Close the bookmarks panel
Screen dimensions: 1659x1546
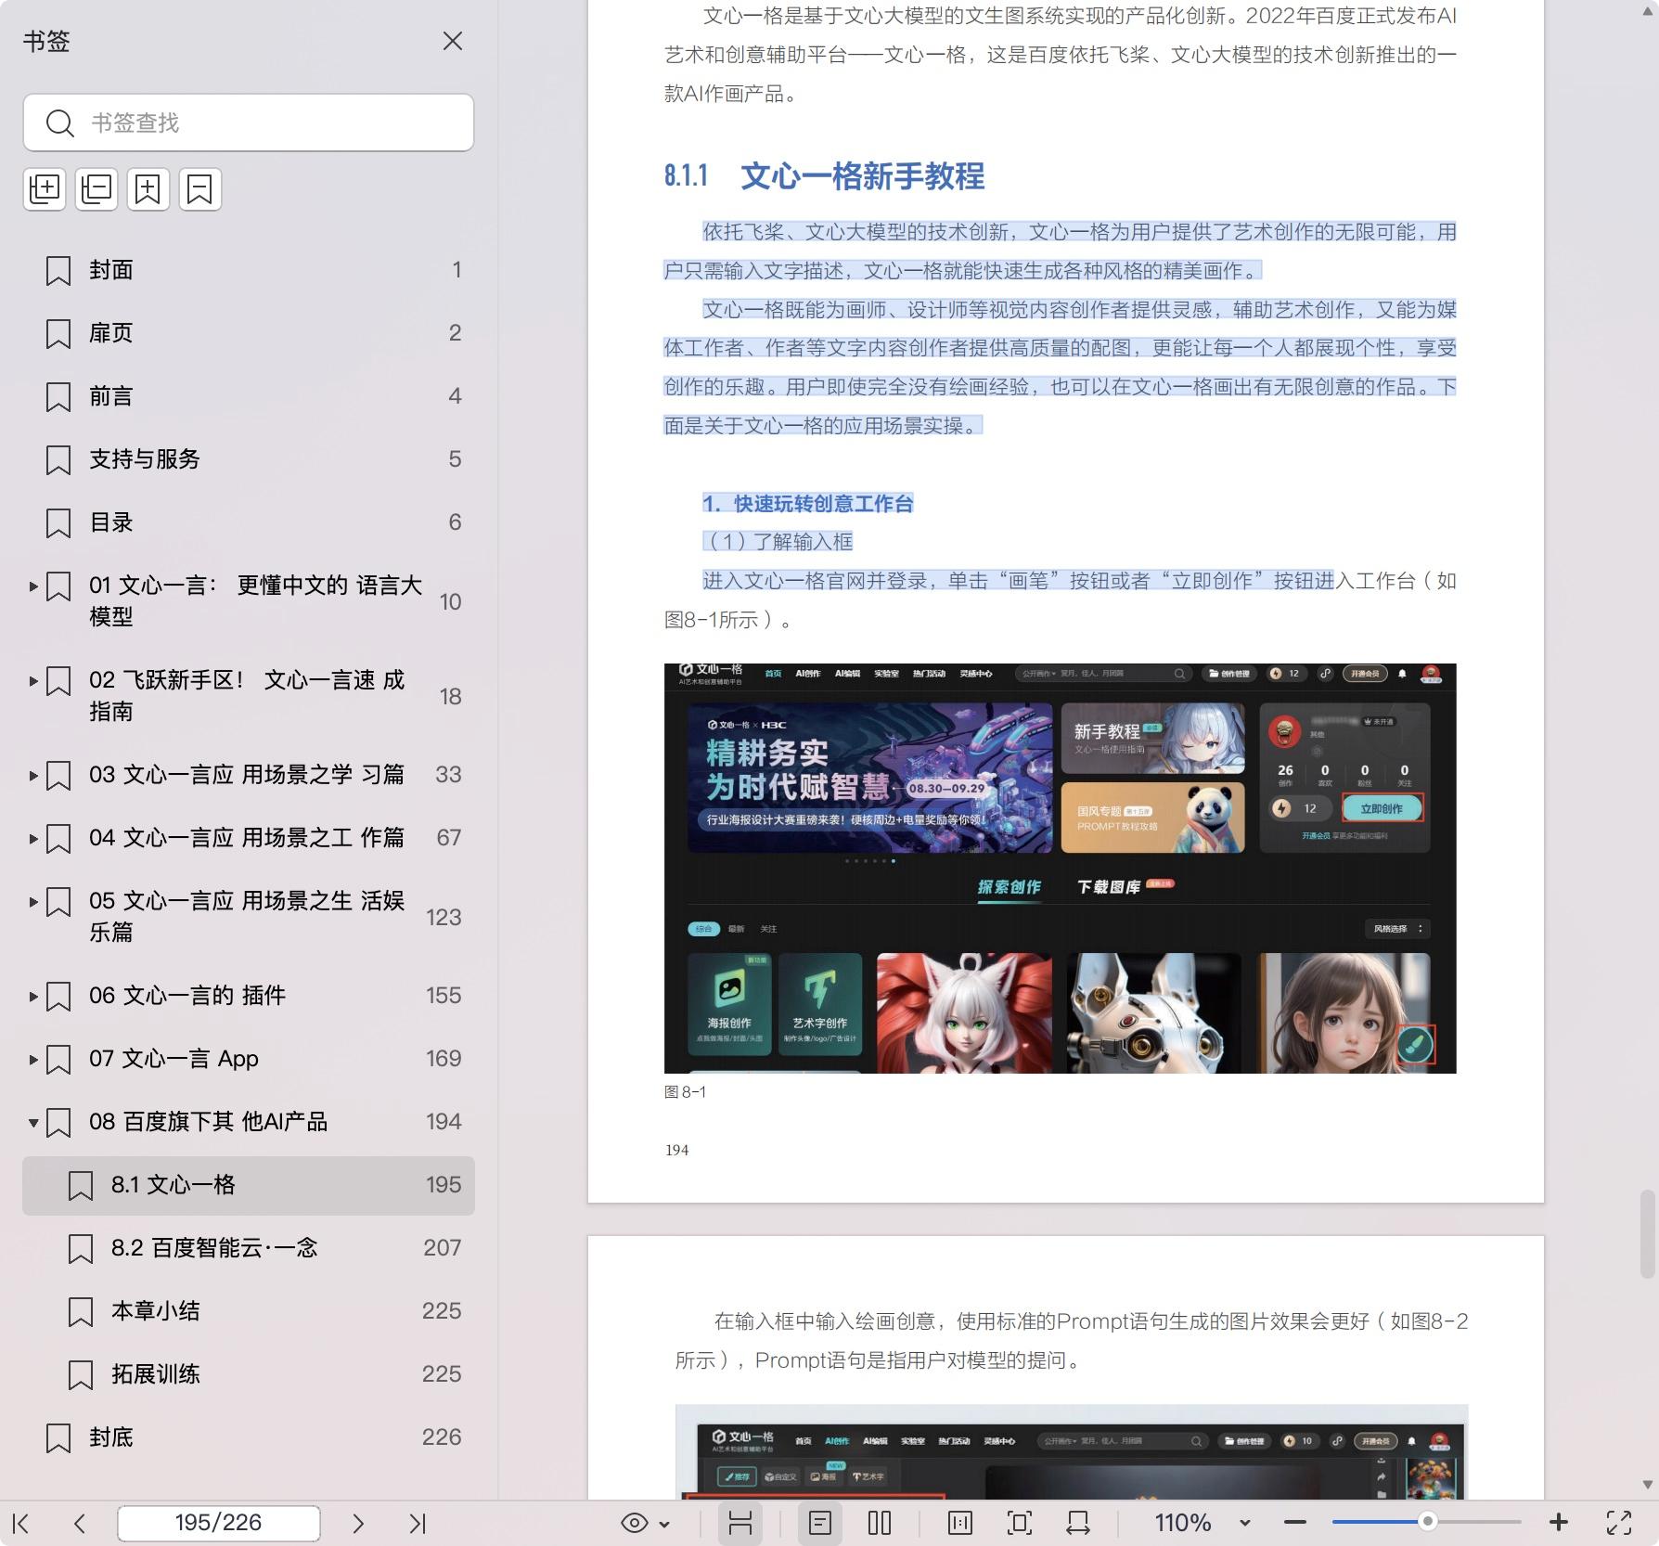coord(452,41)
